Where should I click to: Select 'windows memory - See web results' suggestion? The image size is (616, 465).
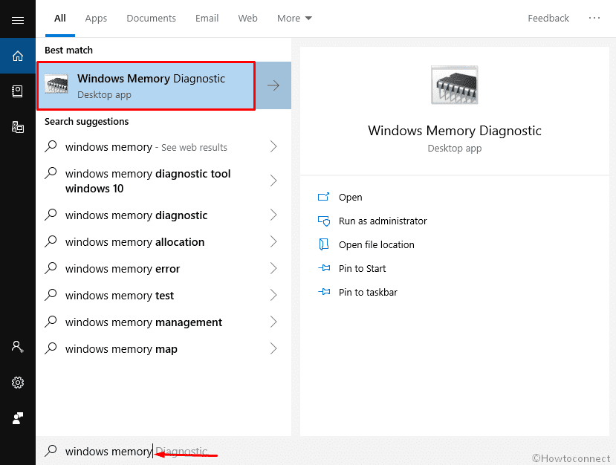tap(163, 146)
